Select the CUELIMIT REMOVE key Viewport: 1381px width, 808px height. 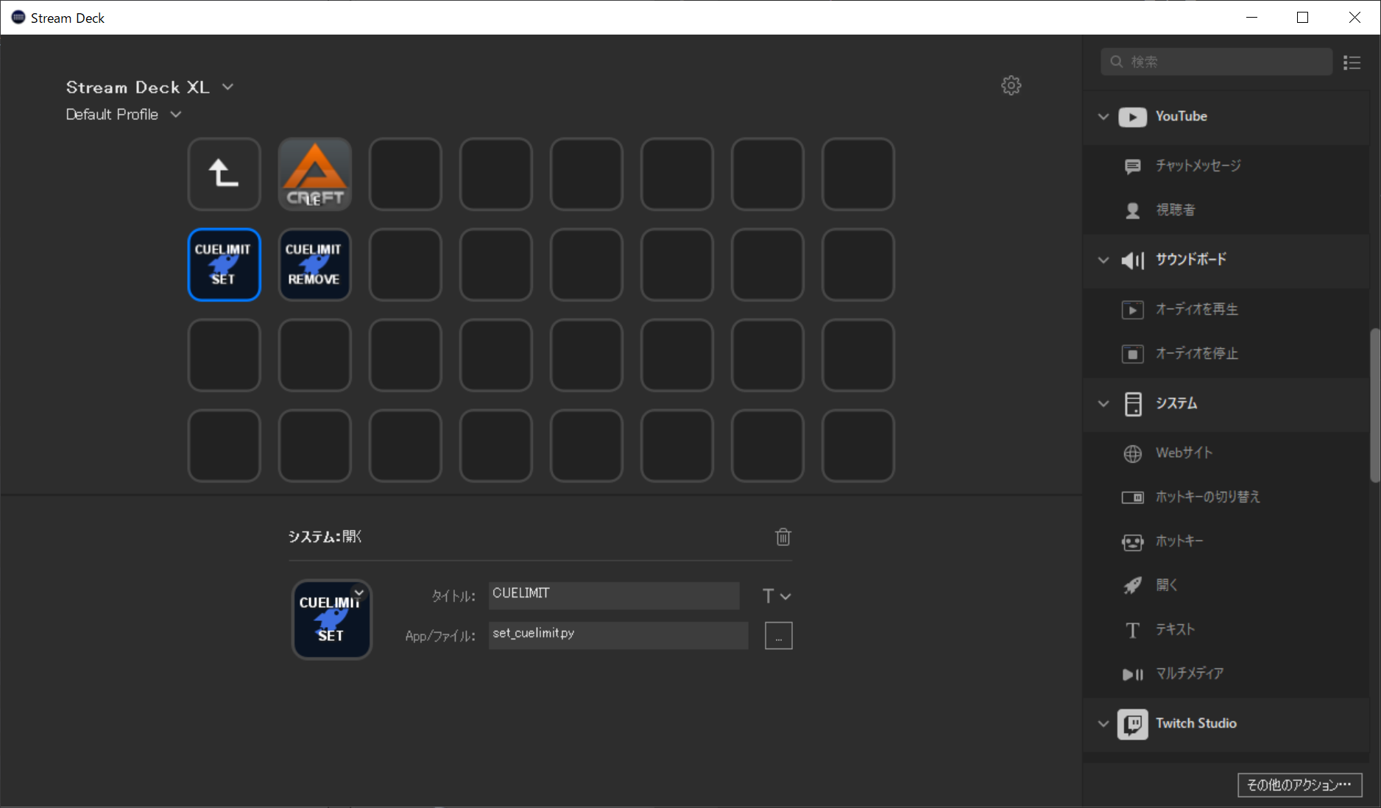point(314,265)
